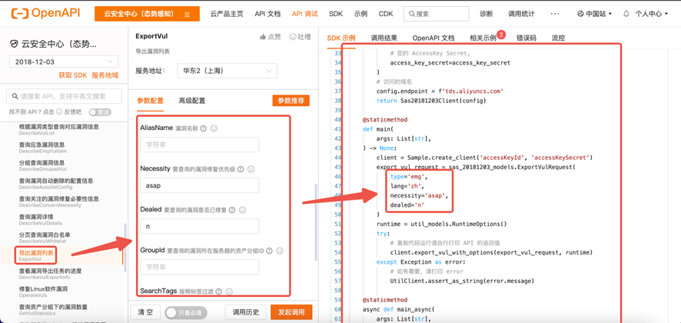This screenshot has width=681, height=323.
Task: Open the 服务地址 华东2（上海）region dropdown
Action: 228,71
